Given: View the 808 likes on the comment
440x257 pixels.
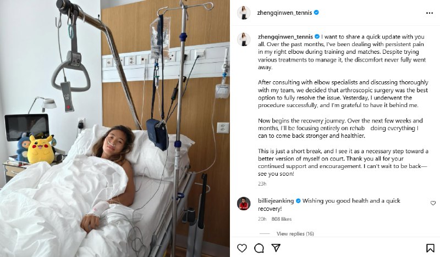Looking at the screenshot, I should [x=282, y=219].
